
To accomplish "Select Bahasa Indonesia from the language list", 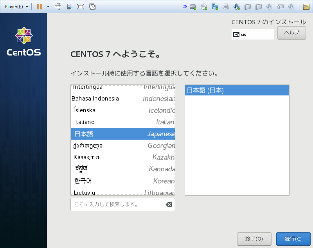I will point(123,99).
